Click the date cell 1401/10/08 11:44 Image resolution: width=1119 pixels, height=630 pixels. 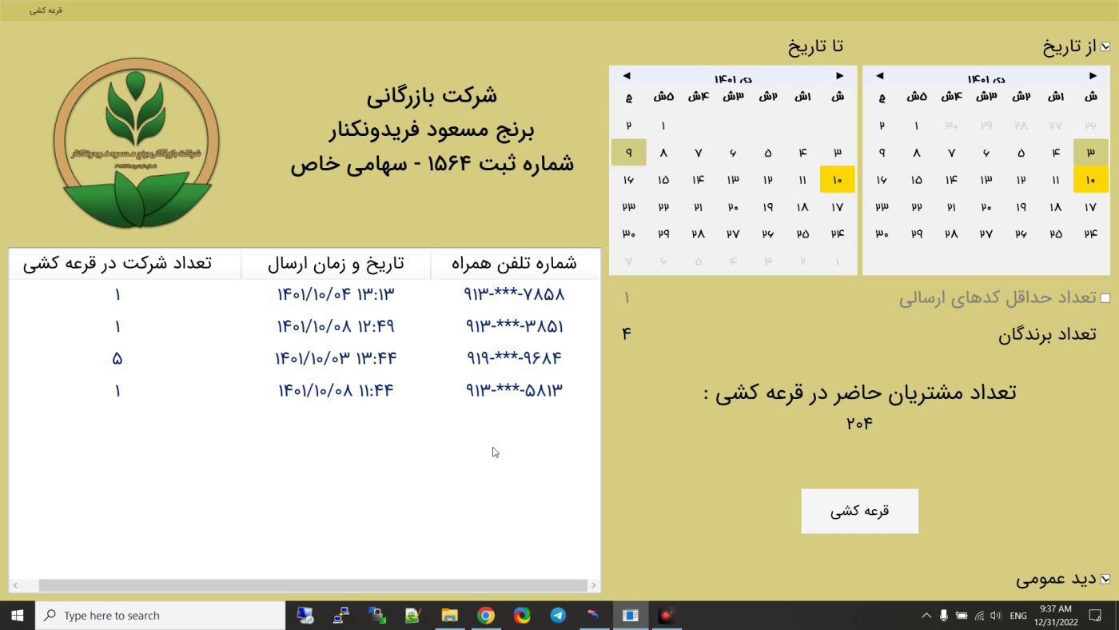336,390
